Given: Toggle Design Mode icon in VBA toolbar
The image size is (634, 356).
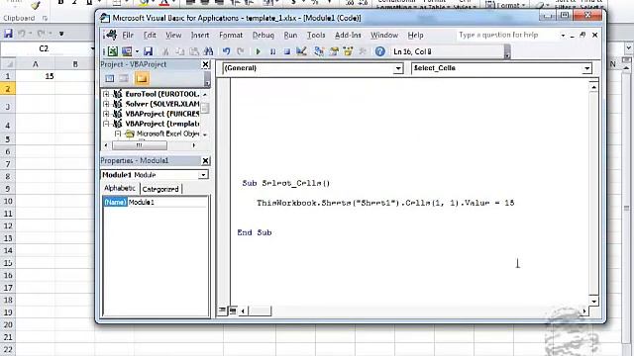Looking at the screenshot, I should [x=301, y=51].
